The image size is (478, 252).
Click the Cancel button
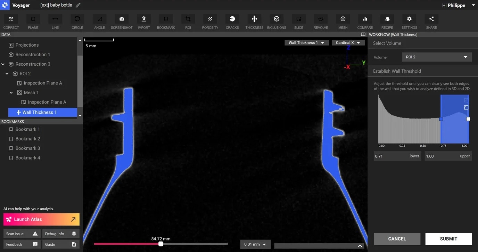(x=397, y=239)
